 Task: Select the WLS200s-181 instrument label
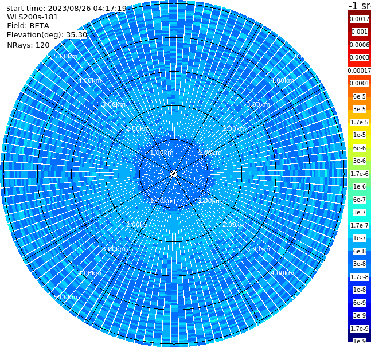(33, 17)
